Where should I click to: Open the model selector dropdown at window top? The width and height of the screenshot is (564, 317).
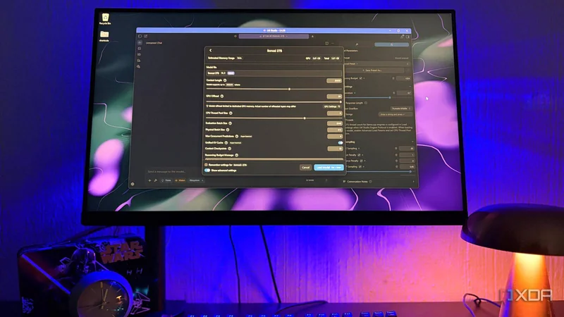274,37
